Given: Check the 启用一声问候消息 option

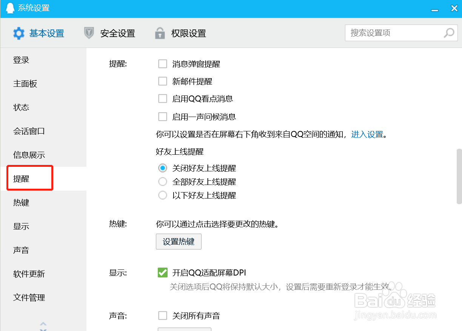Looking at the screenshot, I should [x=162, y=117].
